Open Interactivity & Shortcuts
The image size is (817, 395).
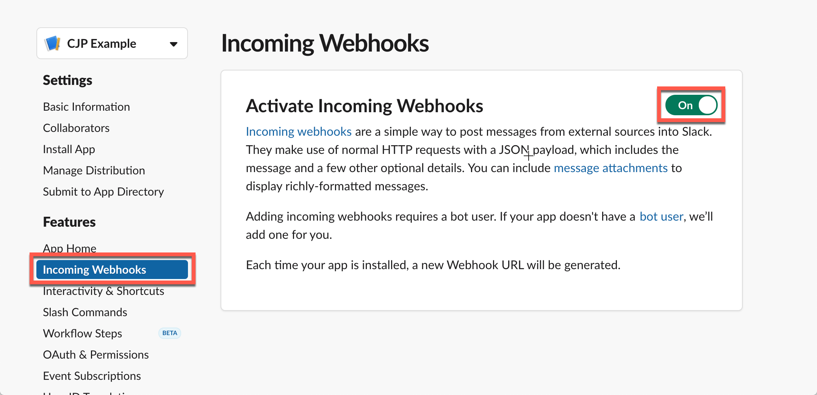click(x=103, y=291)
